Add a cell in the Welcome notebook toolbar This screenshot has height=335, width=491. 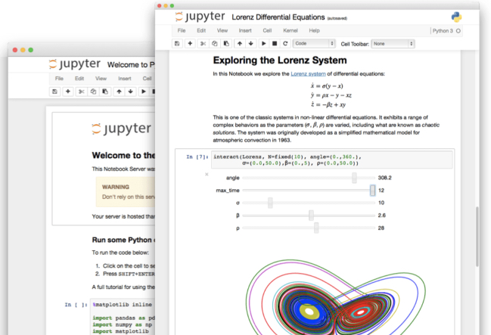pyautogui.click(x=67, y=92)
